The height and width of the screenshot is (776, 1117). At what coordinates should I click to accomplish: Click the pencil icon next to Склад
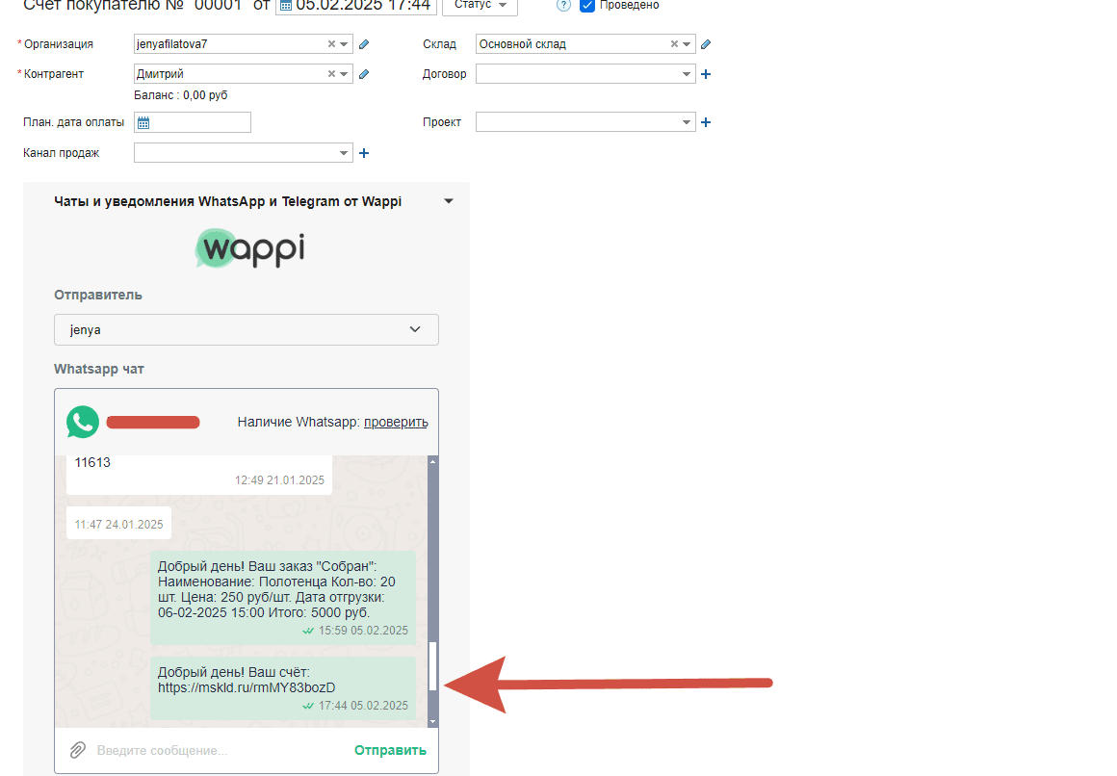(x=706, y=44)
